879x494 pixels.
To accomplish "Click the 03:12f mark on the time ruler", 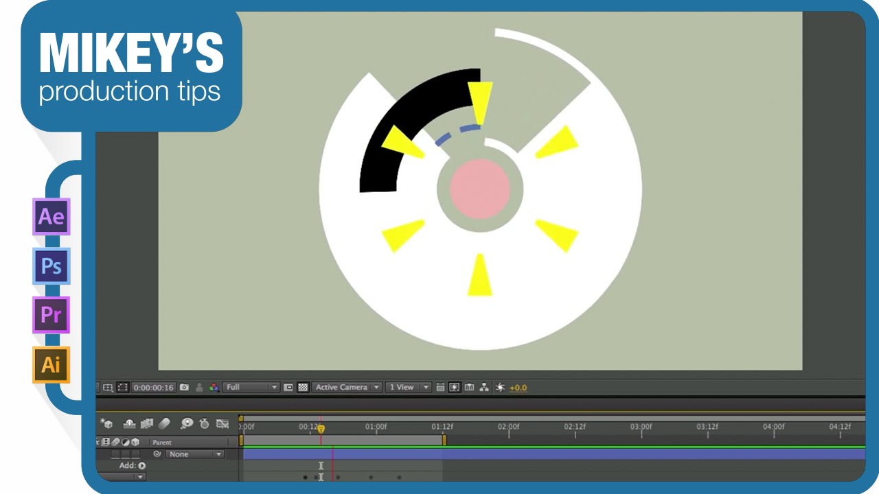I will (707, 427).
